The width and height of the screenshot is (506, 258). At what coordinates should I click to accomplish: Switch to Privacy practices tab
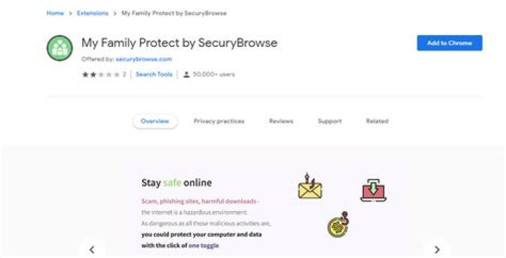click(219, 121)
